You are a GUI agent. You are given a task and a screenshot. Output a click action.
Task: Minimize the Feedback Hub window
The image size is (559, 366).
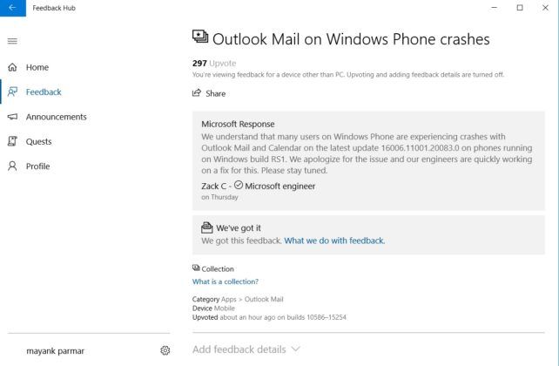click(x=495, y=8)
